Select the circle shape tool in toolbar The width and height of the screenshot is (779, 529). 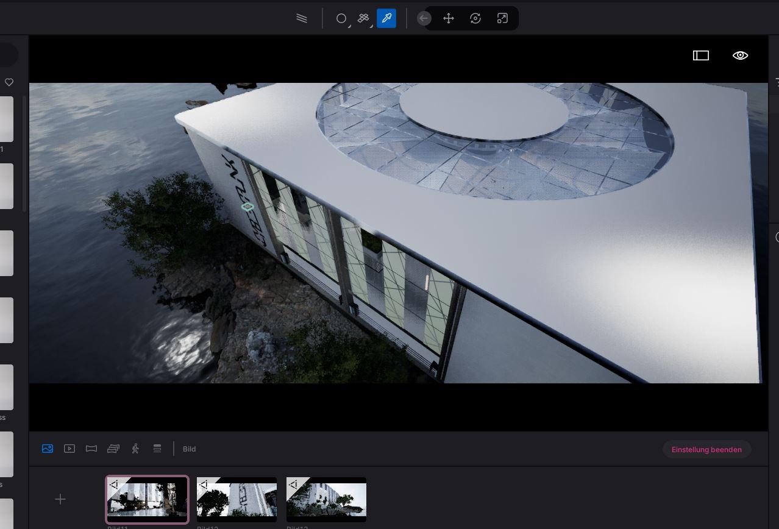point(341,18)
